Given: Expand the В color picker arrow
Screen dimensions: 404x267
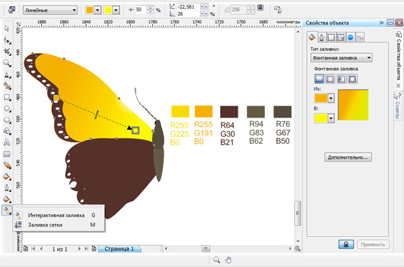Looking at the screenshot, I should pyautogui.click(x=331, y=118).
